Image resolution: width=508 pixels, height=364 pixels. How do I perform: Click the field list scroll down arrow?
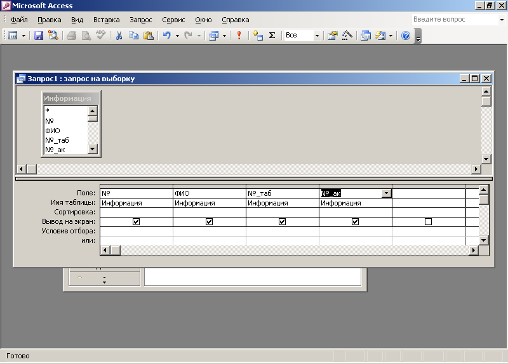coord(93,149)
